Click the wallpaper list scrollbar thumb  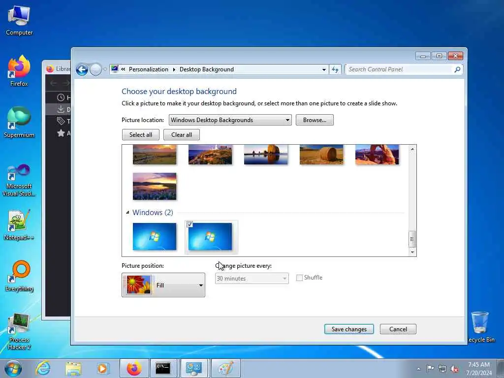click(412, 239)
